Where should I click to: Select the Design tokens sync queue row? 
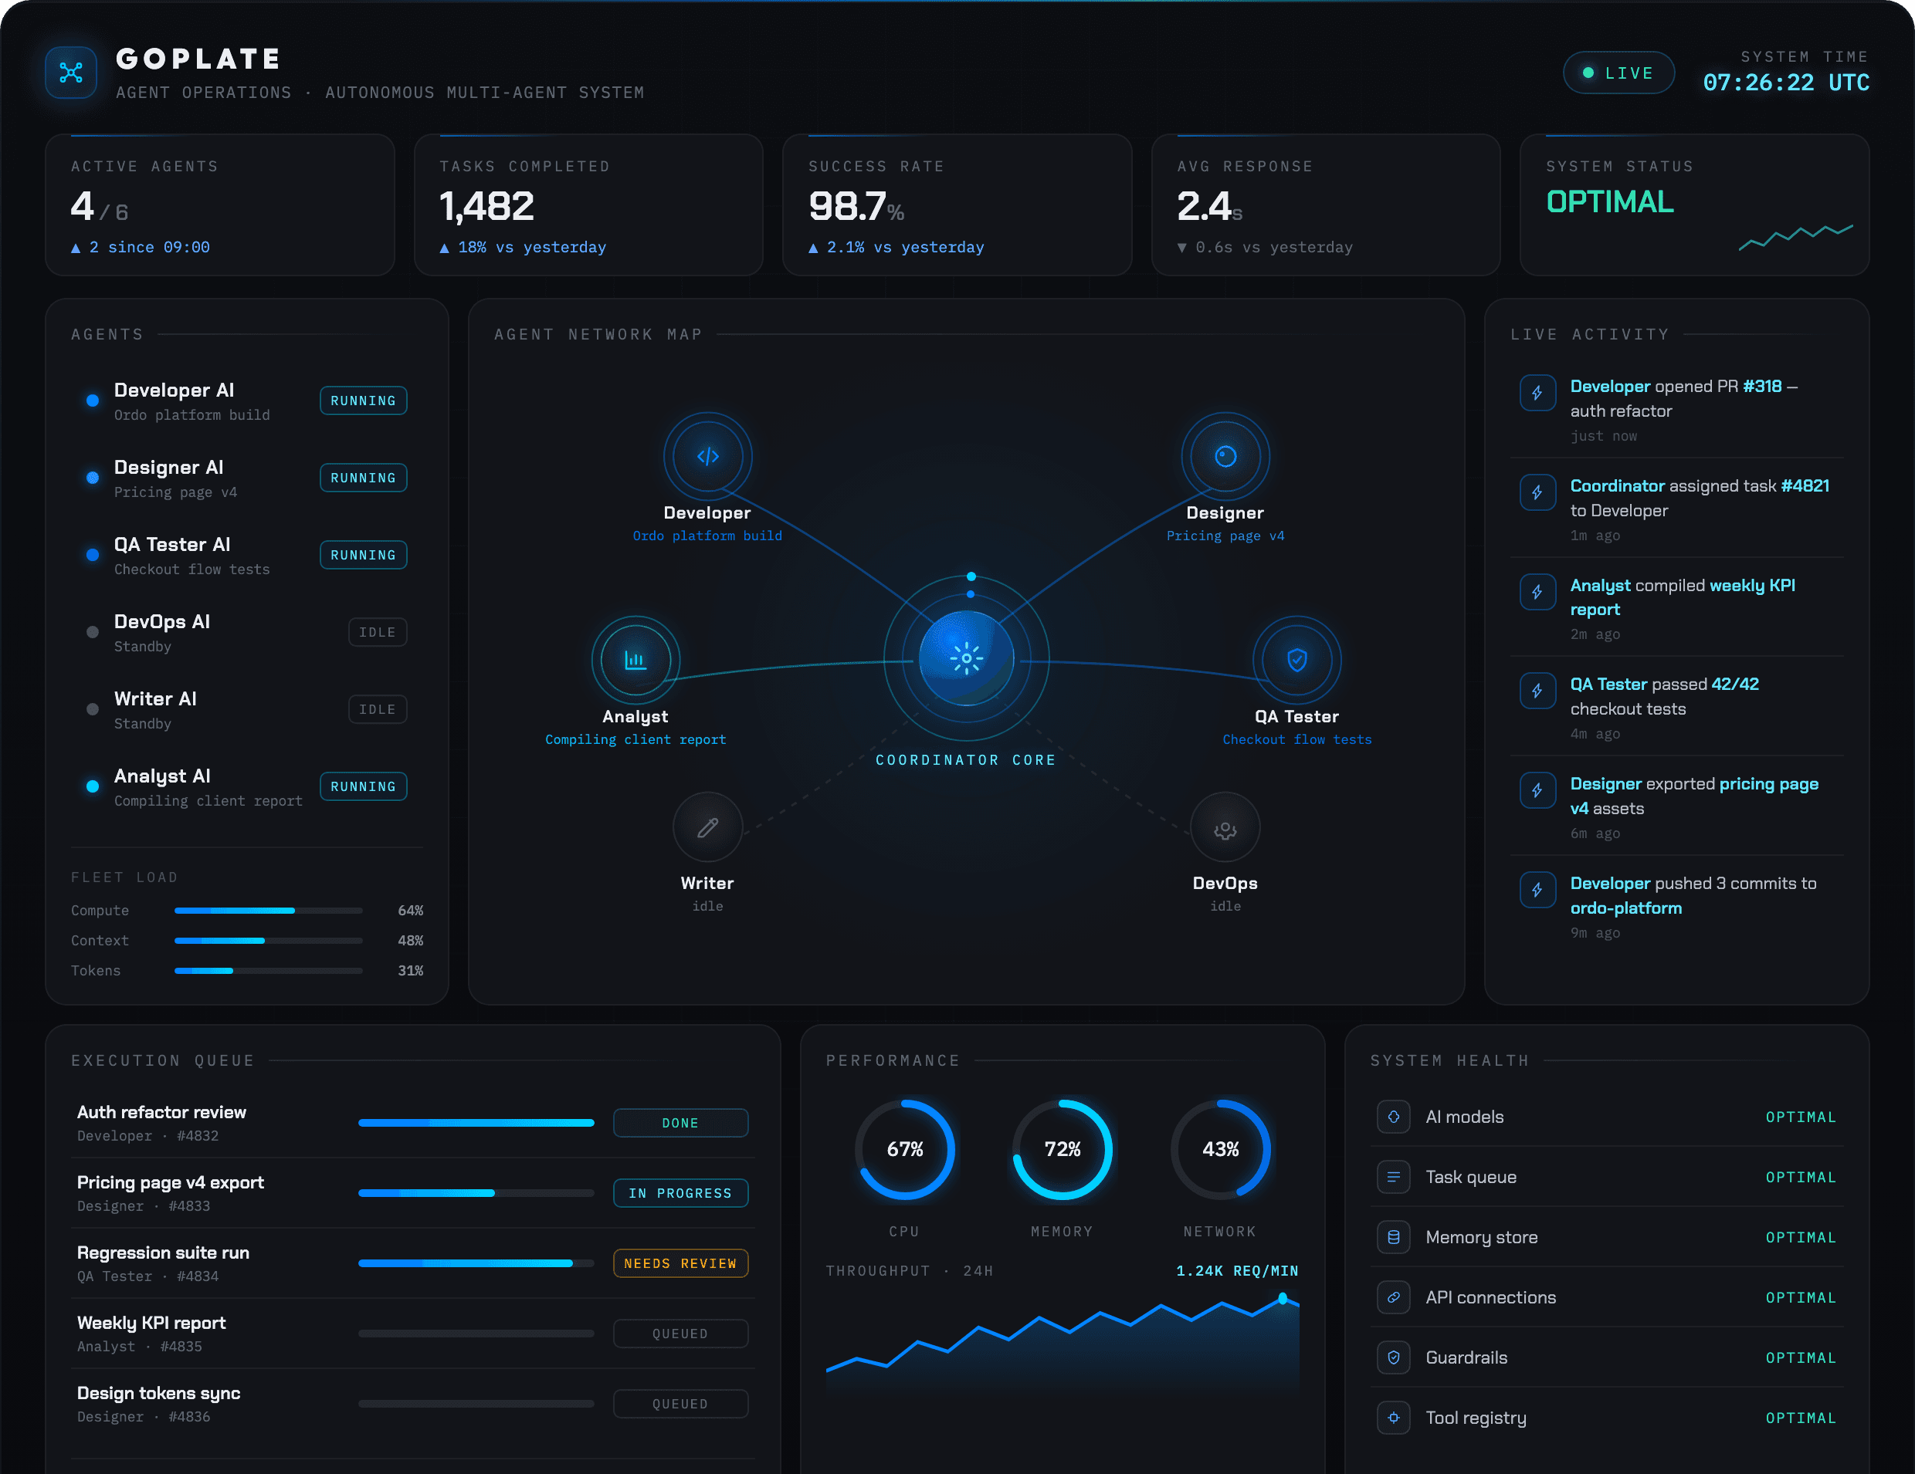coord(413,1403)
